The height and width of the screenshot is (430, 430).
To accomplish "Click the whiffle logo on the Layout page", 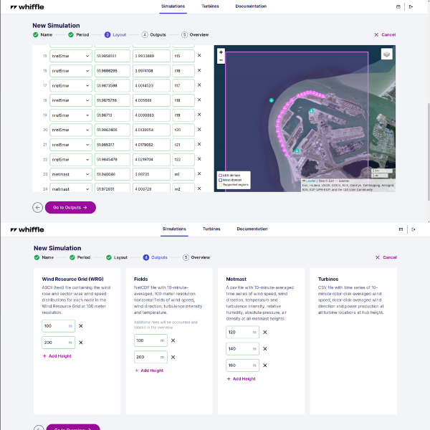I will pos(27,7).
